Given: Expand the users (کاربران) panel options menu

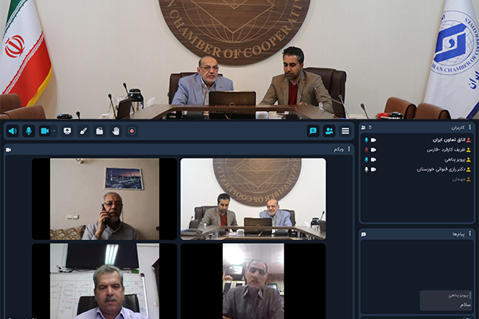Looking at the screenshot, I should tap(469, 127).
